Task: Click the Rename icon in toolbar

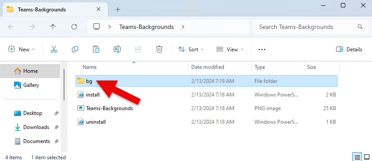Action: pyautogui.click(x=117, y=49)
